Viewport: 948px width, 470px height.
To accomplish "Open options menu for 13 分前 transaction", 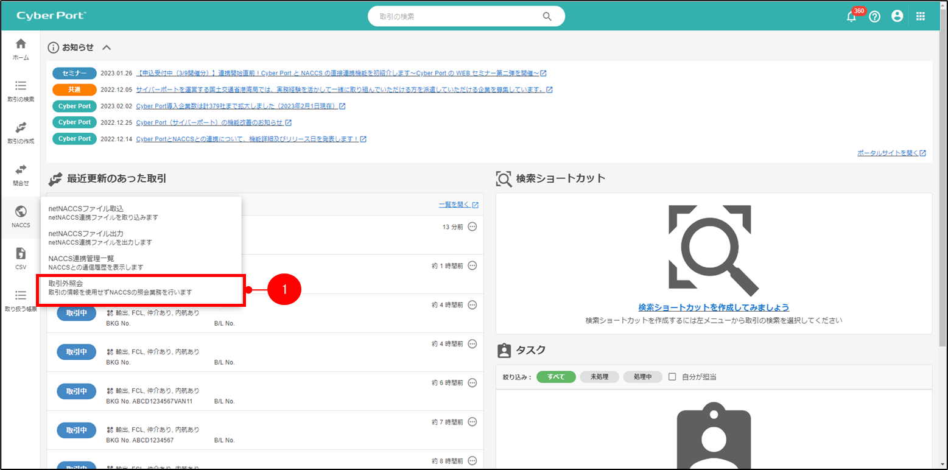I will point(472,227).
